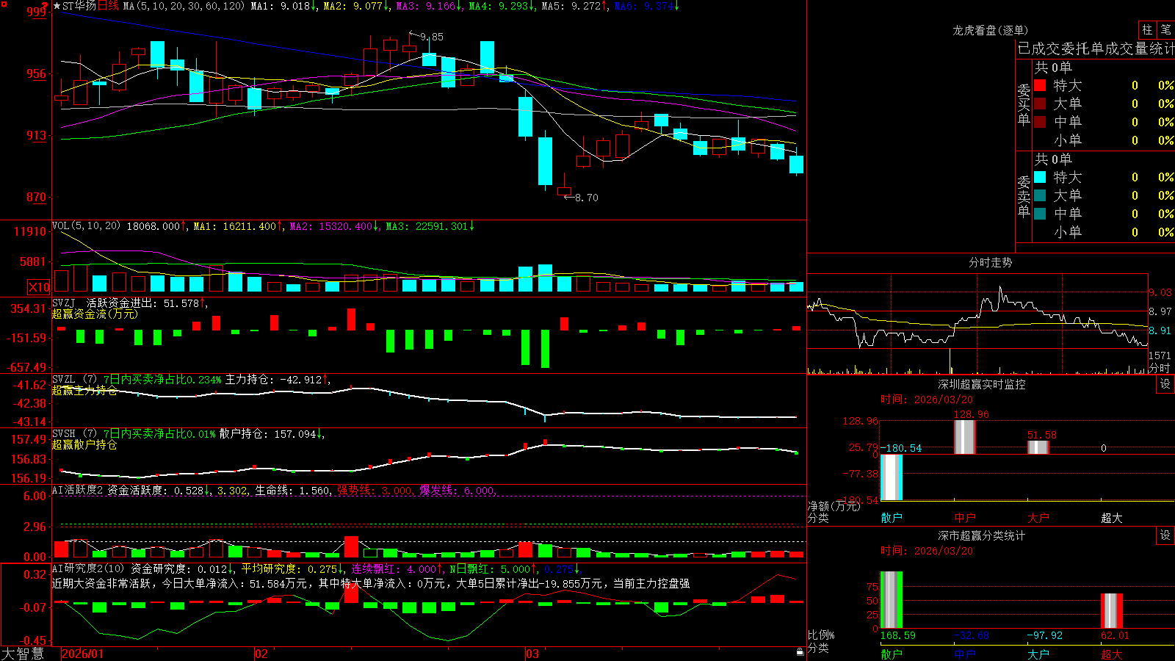
Task: Click the red 特大 buy-order color swatch
Action: click(1040, 85)
